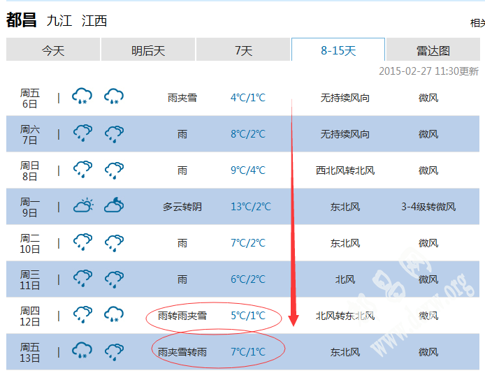Click Sunday 8日 nighttime rain icon
485x373 pixels.
114,170
